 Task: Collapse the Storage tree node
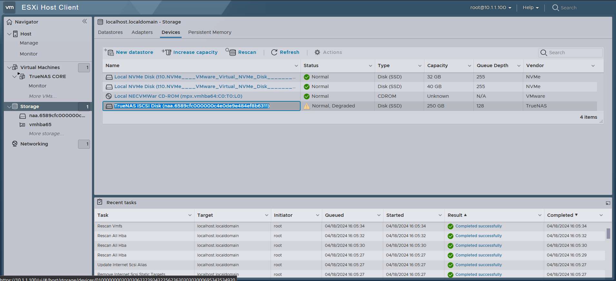[x=9, y=106]
